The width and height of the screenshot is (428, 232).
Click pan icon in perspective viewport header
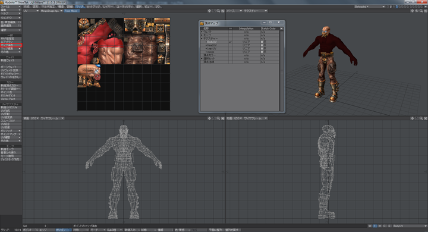click(412, 11)
